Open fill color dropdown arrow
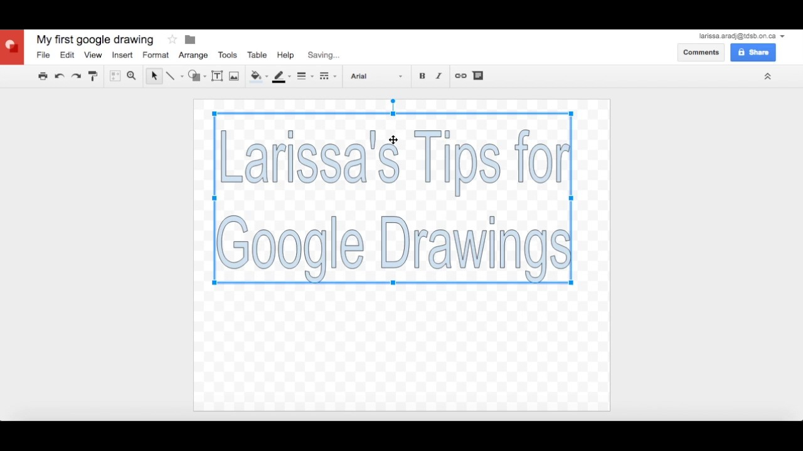The height and width of the screenshot is (451, 803). click(267, 76)
